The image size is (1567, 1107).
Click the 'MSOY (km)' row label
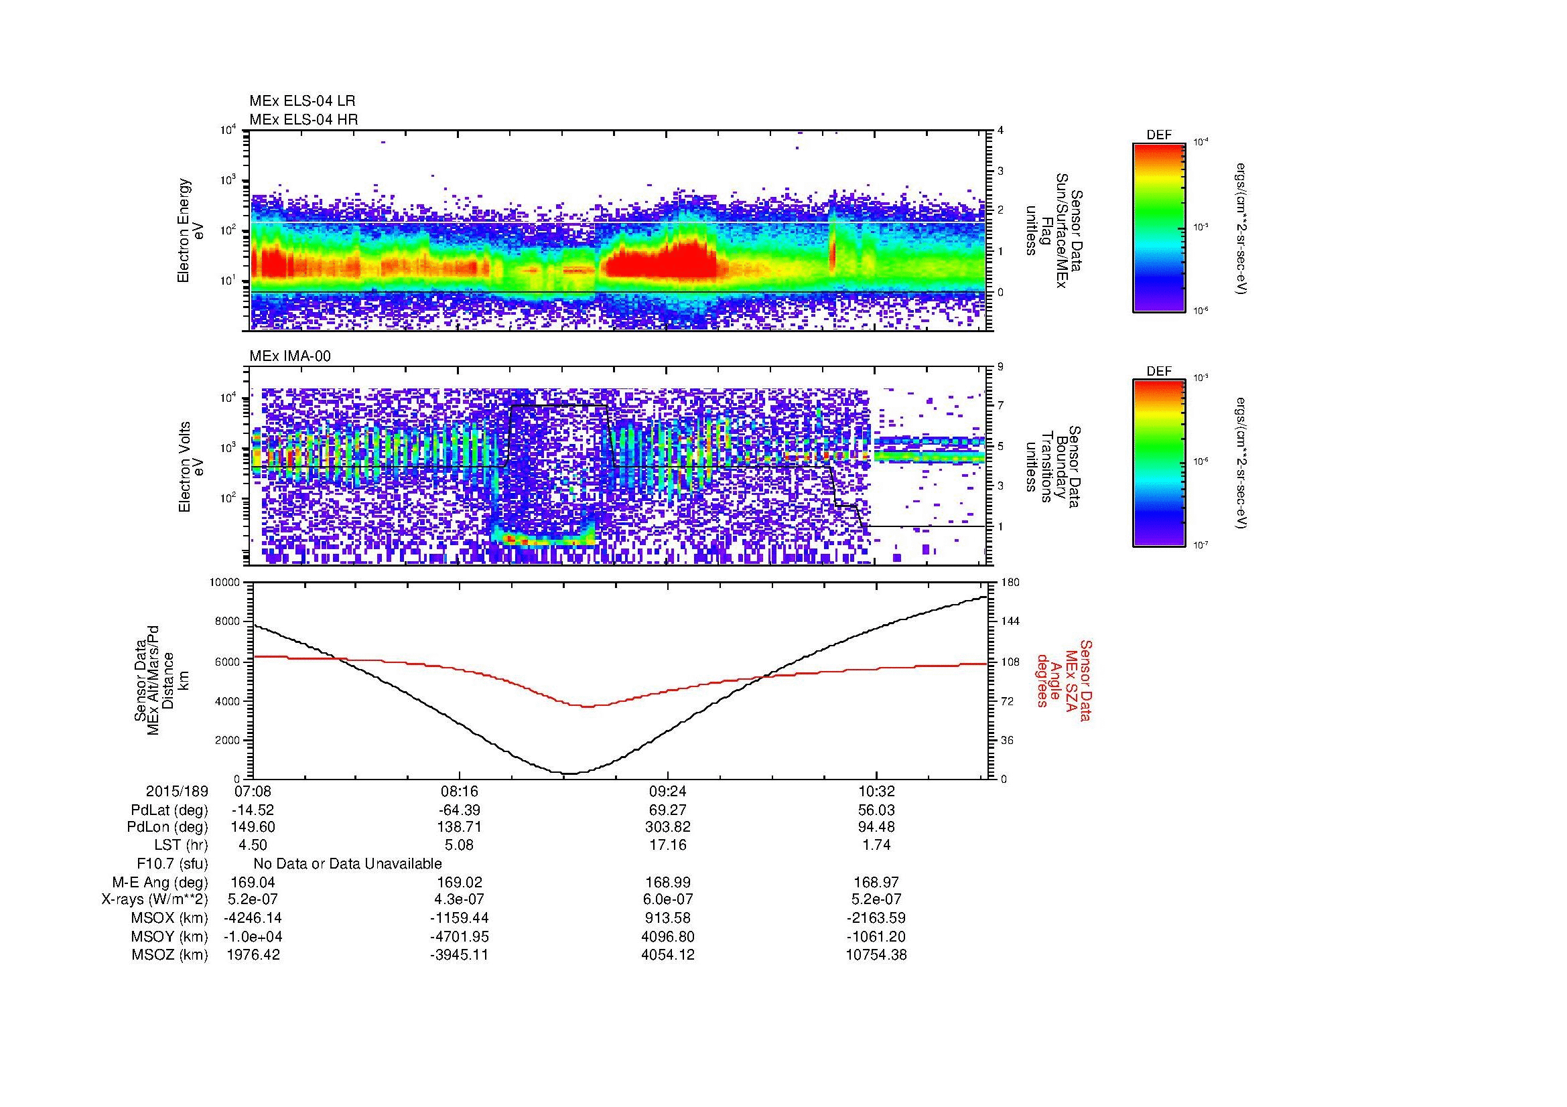[169, 936]
